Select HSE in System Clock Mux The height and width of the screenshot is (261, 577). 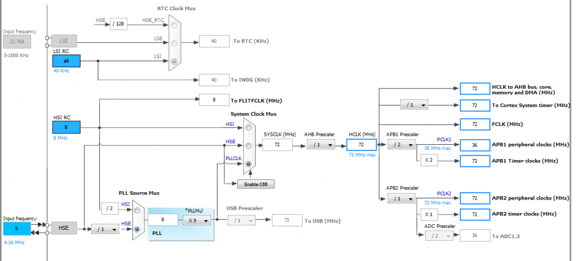[x=248, y=146]
